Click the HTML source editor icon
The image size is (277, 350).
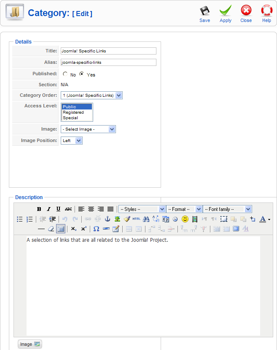tap(137, 219)
